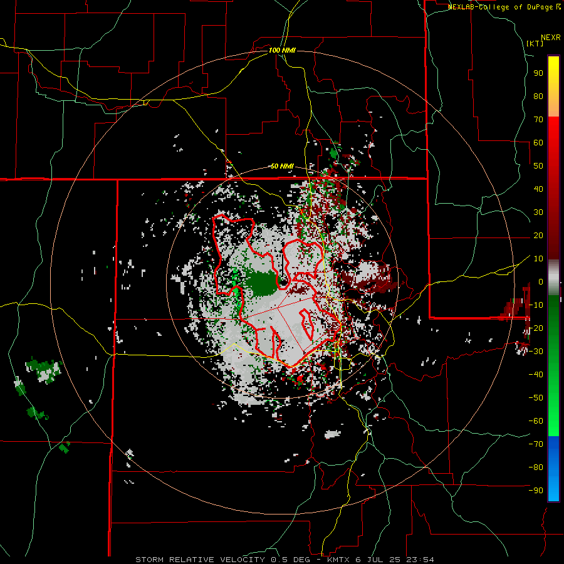
Task: Click the "NEXLAB-College of DuPage" header text
Action: point(500,7)
